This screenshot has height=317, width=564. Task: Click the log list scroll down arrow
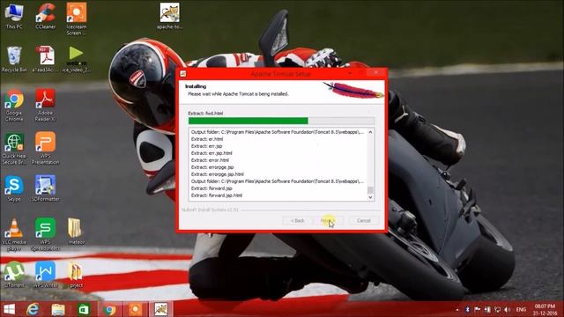(x=370, y=197)
